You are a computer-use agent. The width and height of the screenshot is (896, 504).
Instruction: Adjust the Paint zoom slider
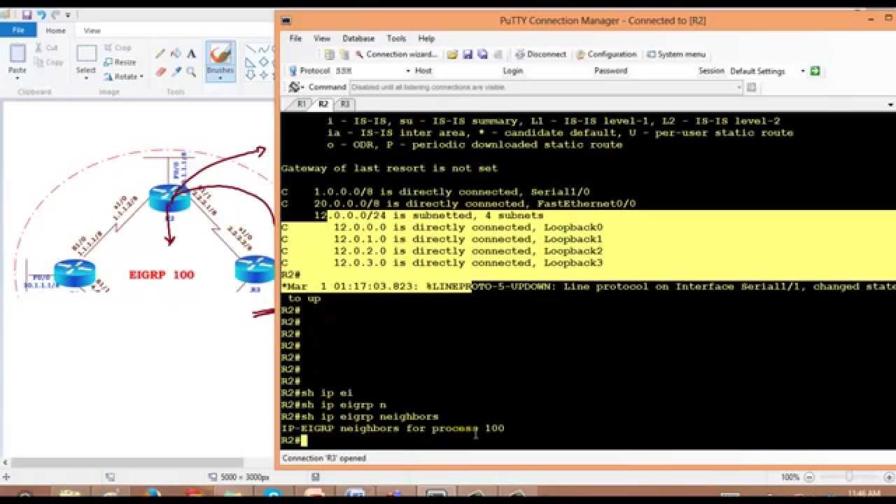849,477
